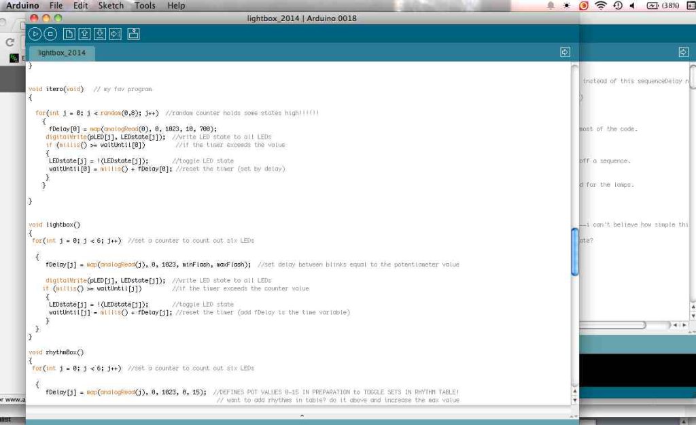Click "off a sequence." in the background window

pos(605,160)
